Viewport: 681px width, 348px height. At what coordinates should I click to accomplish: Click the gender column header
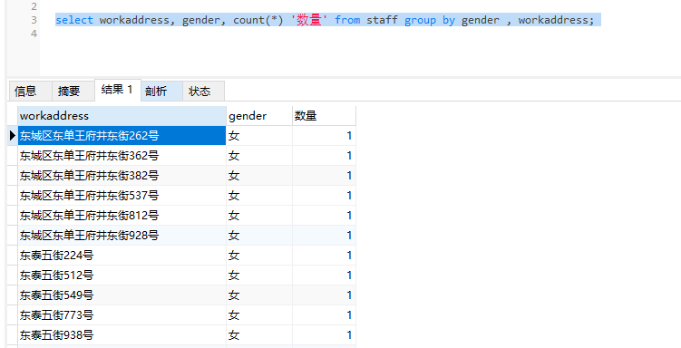[x=259, y=116]
